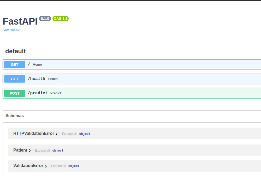This screenshot has width=261, height=196.
Task: Click the FastAPI title heading
Action: (20, 21)
